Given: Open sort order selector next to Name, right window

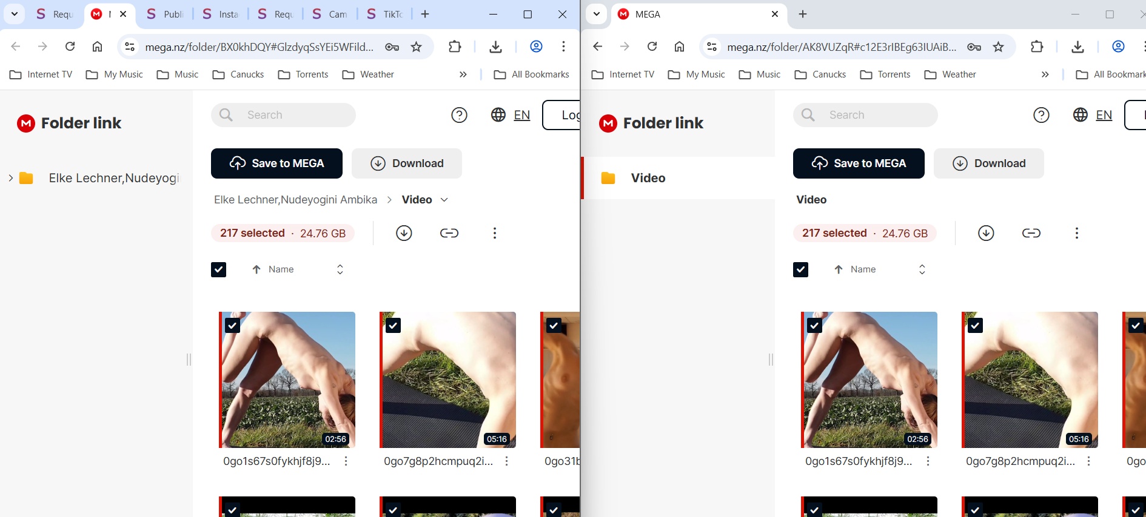Looking at the screenshot, I should 922,269.
